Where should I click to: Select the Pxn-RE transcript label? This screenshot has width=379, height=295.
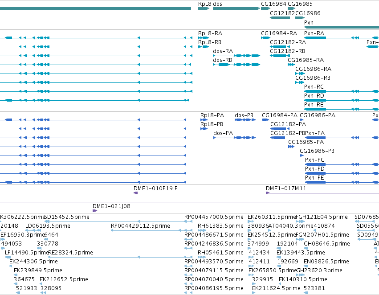point(314,105)
